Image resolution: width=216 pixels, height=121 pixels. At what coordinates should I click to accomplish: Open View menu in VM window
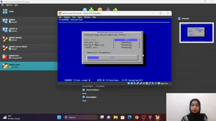point(74,17)
